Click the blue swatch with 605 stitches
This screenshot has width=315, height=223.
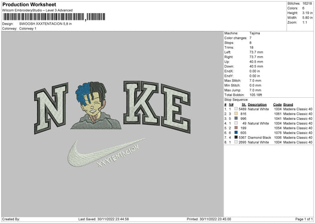[236, 133]
